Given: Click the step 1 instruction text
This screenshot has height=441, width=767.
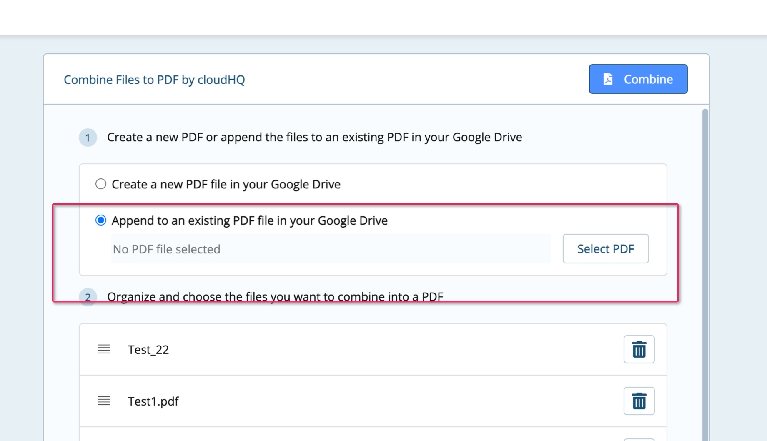Looking at the screenshot, I should click(x=314, y=137).
